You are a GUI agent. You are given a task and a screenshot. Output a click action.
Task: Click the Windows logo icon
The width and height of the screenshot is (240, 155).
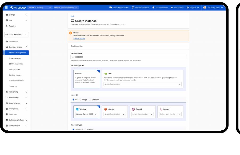click(x=77, y=109)
